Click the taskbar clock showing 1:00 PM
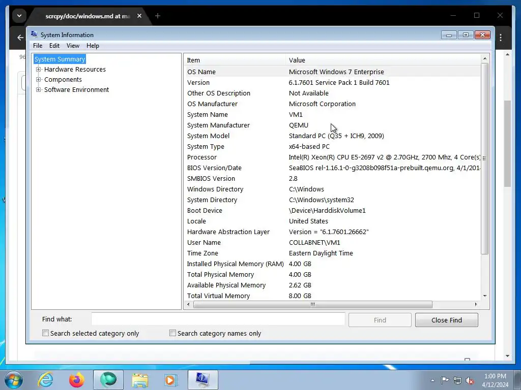Screen dimensions: 521x390 pyautogui.click(x=495, y=380)
